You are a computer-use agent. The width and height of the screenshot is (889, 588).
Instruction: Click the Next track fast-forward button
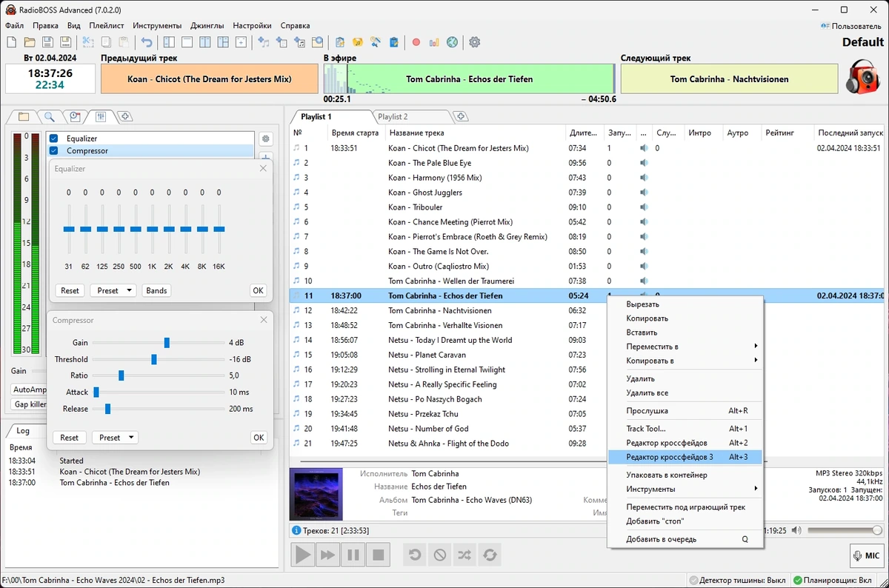(x=327, y=554)
